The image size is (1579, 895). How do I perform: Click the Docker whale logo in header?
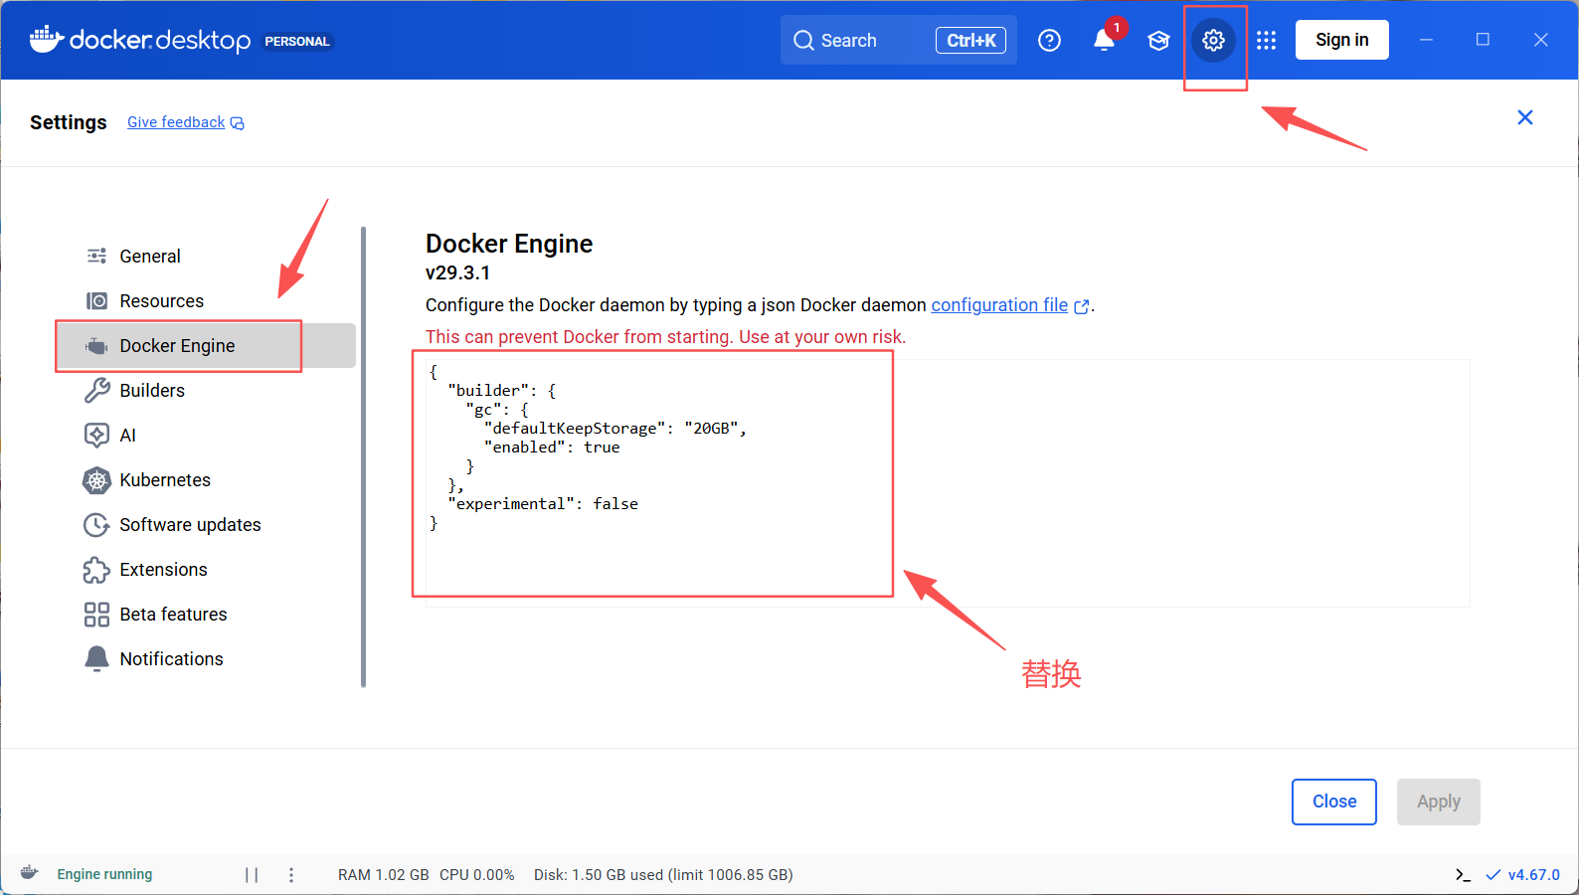click(47, 40)
